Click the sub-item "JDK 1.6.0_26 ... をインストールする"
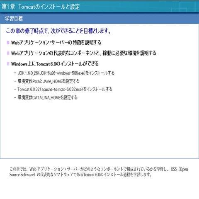Viewport: 199px width, 199px height. [x=66, y=73]
